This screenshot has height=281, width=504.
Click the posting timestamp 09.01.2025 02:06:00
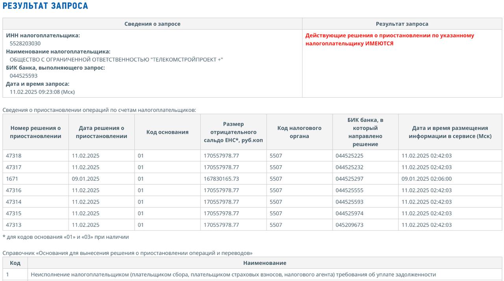point(426,179)
